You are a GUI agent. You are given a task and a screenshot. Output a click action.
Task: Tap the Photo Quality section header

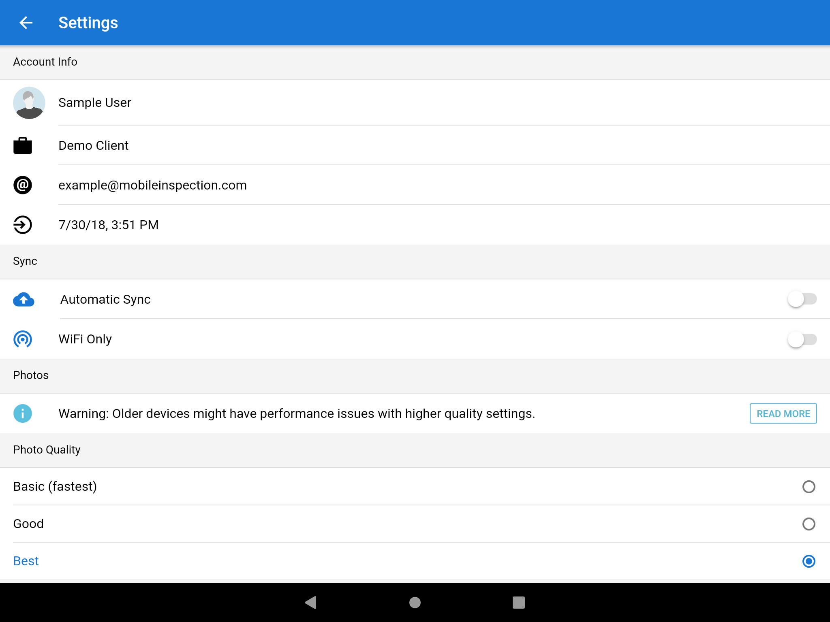click(x=47, y=449)
